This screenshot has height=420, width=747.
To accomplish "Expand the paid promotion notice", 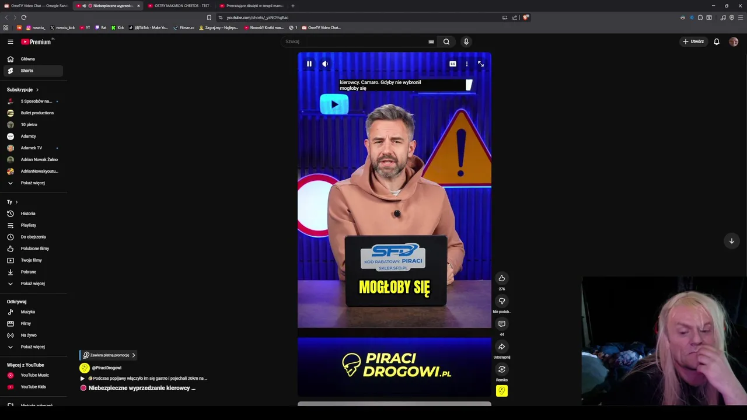I will click(x=109, y=355).
